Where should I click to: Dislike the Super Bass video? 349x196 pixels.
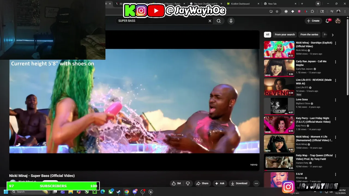coord(188,183)
